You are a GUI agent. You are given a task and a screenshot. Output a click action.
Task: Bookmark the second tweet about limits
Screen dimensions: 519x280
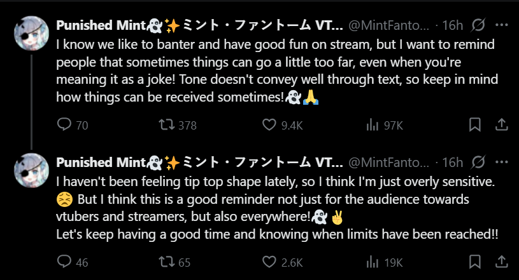click(x=474, y=262)
